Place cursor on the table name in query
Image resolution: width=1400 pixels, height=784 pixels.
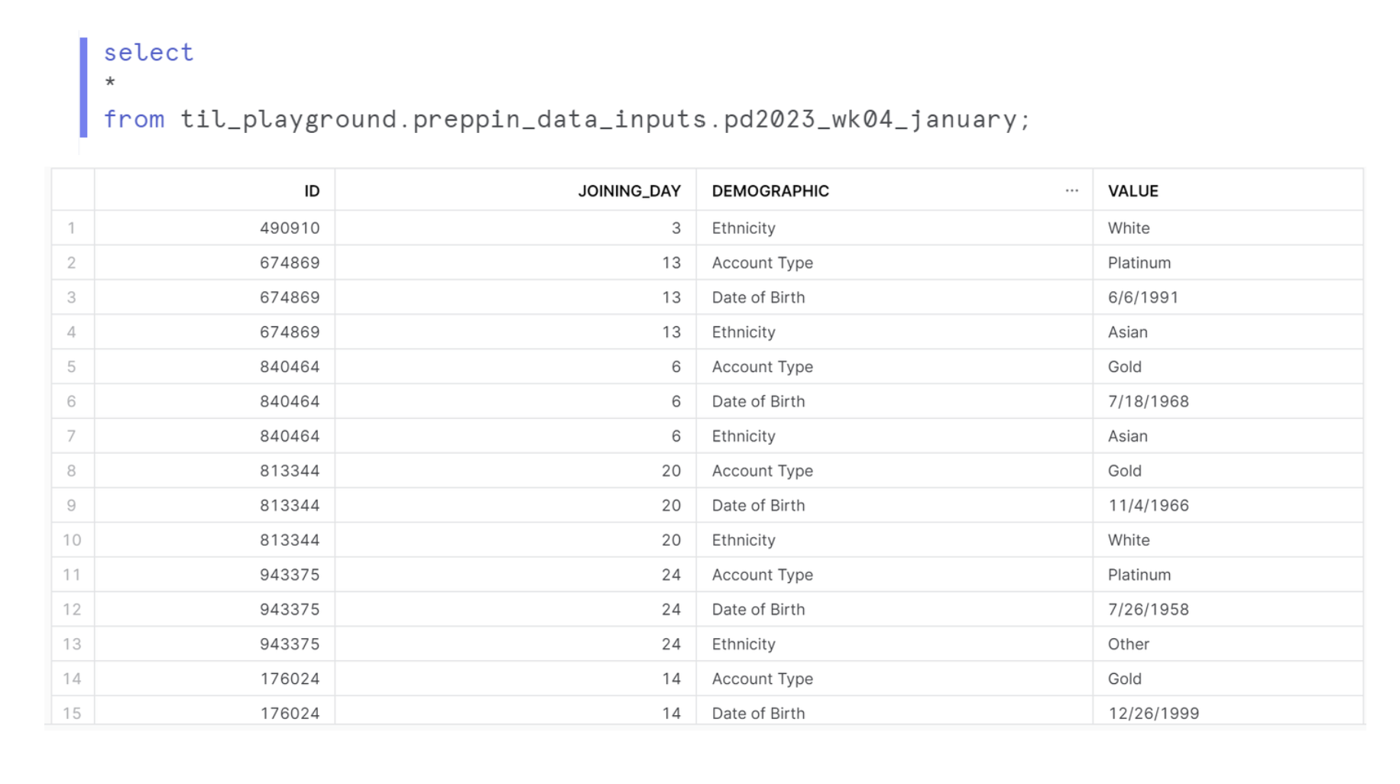tap(604, 120)
